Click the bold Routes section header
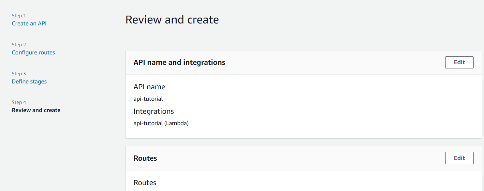Screen dimensions: 484x191 point(145,158)
